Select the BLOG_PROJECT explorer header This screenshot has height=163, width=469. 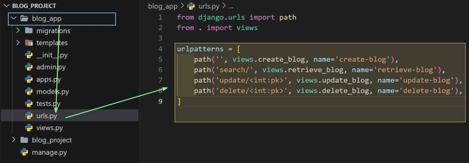click(34, 6)
